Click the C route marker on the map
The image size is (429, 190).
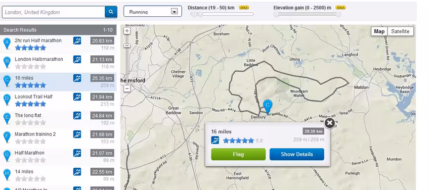tap(267, 106)
